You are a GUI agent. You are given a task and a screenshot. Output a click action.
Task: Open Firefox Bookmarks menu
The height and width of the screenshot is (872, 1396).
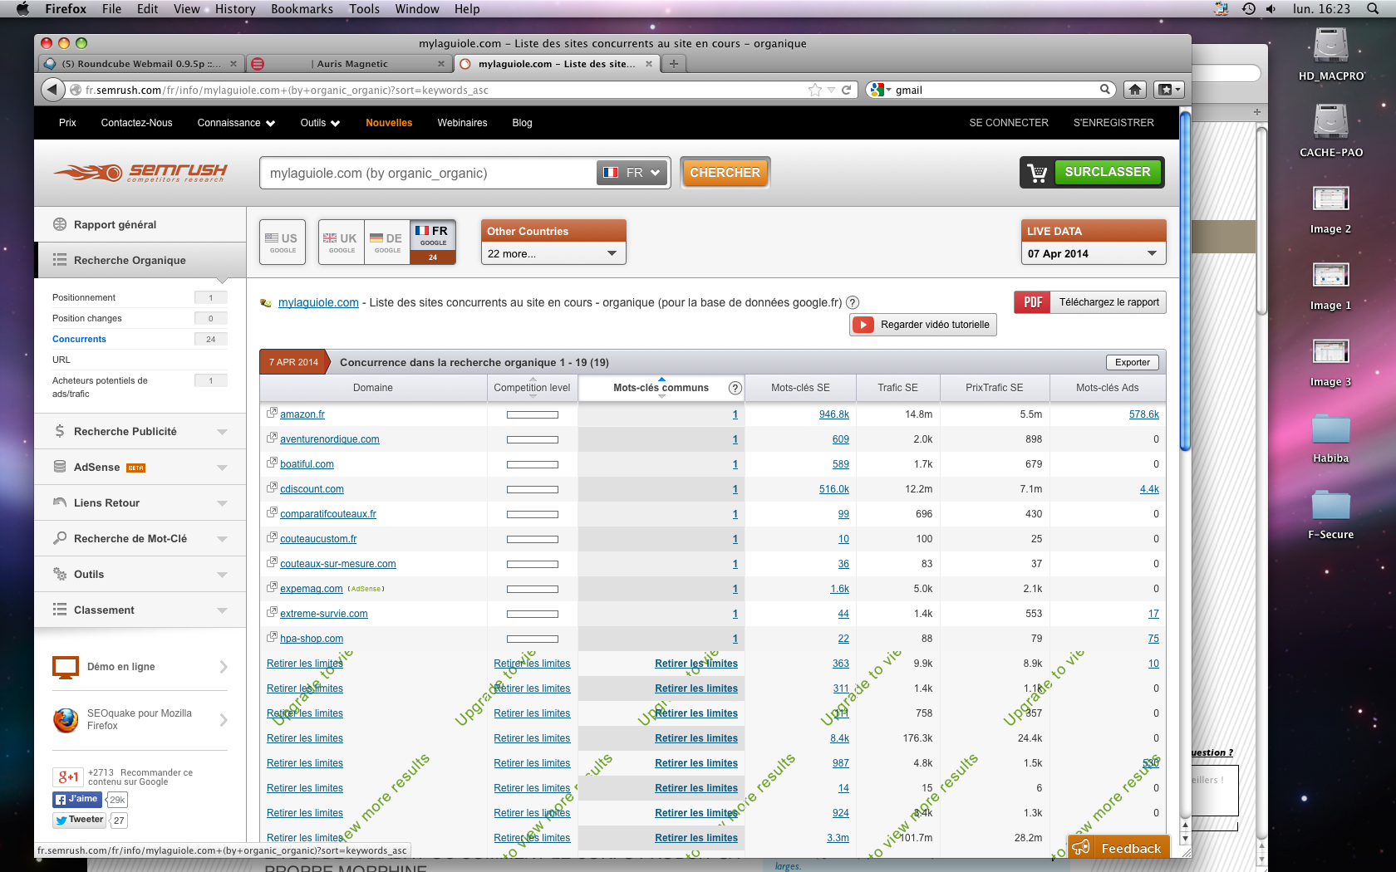tap(302, 9)
